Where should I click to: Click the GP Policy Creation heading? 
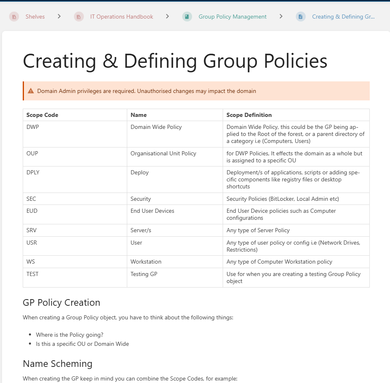(x=62, y=302)
